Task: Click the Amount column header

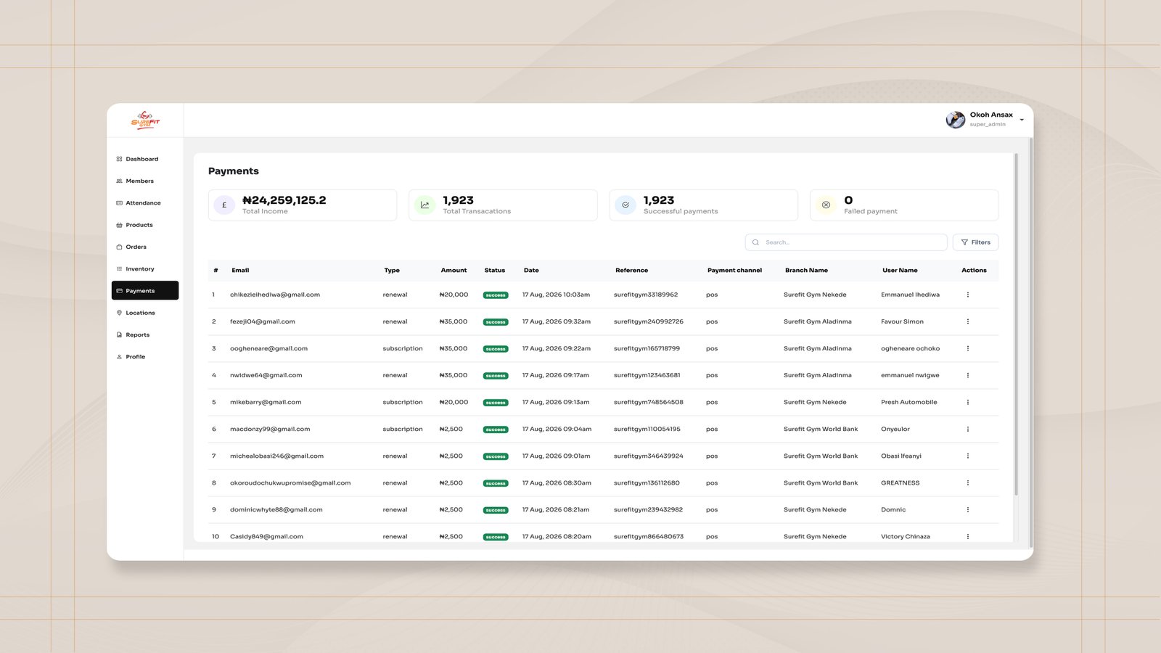Action: click(x=454, y=270)
